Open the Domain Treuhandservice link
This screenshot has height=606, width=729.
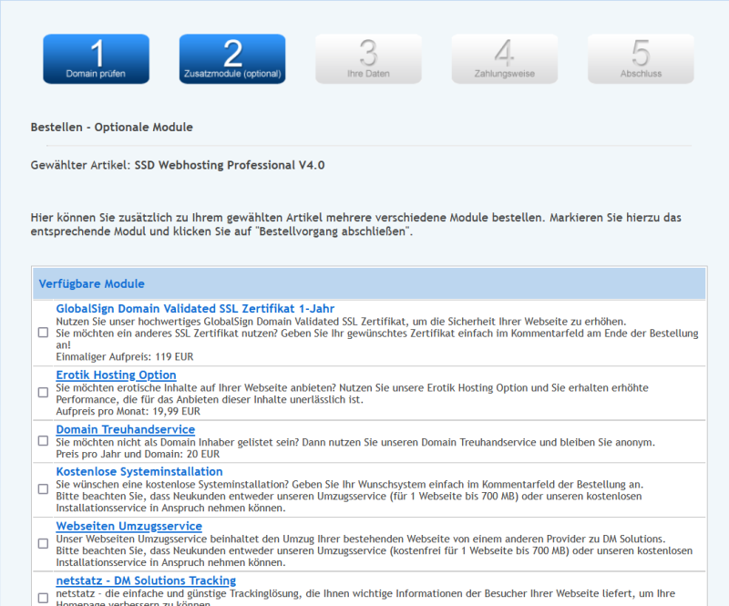pyautogui.click(x=125, y=430)
